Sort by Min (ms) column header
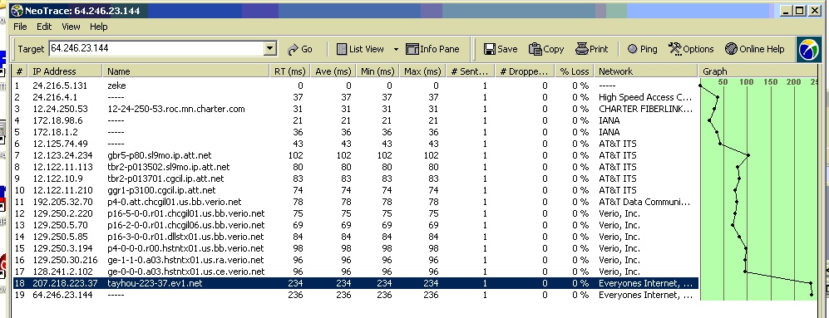 [x=377, y=71]
